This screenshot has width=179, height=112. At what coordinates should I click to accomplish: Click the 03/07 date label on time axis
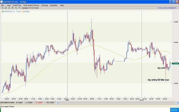(x=67, y=100)
